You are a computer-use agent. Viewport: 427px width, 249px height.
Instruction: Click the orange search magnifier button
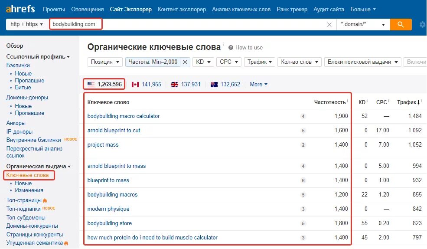coord(401,24)
